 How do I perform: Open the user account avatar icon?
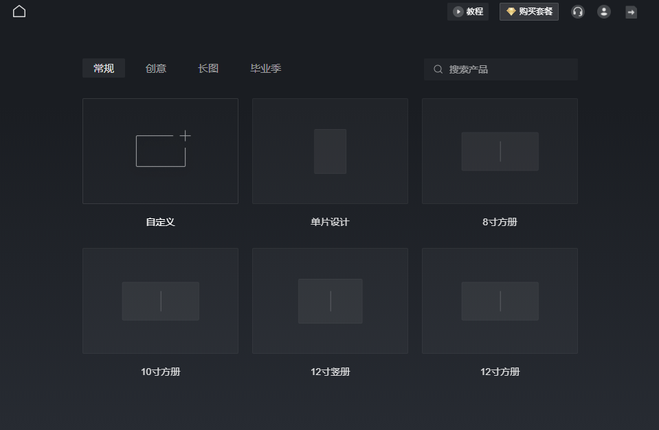coord(604,12)
